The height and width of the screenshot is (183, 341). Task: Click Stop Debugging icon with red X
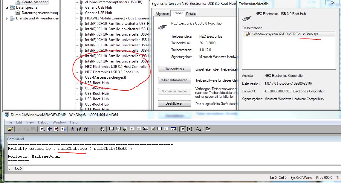pos(56,129)
